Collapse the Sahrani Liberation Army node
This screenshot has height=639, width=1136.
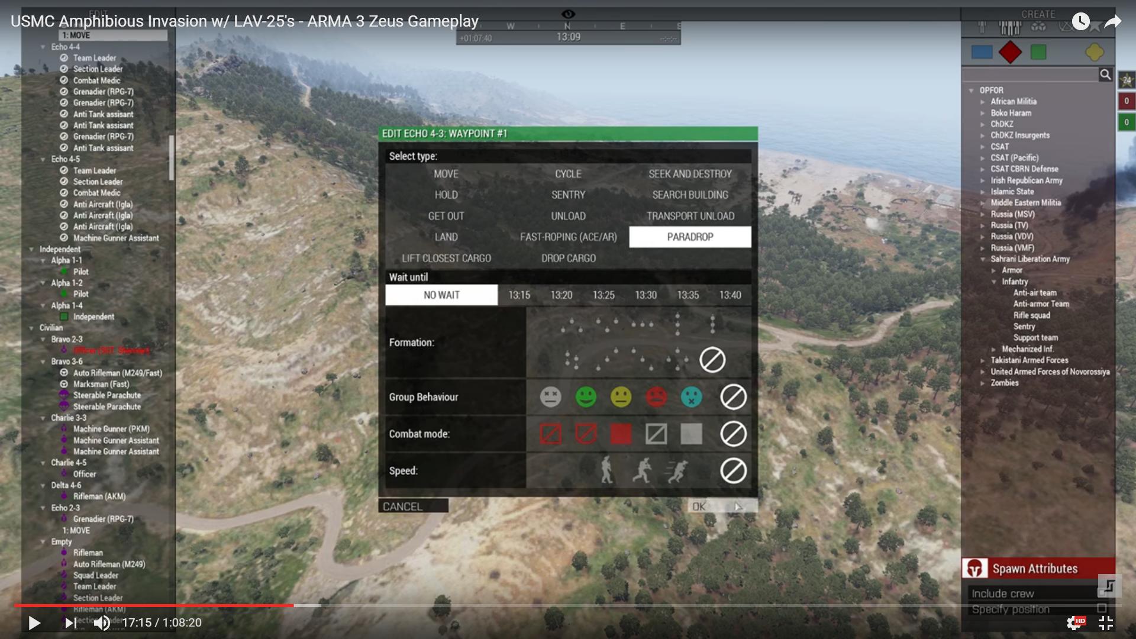tap(983, 259)
